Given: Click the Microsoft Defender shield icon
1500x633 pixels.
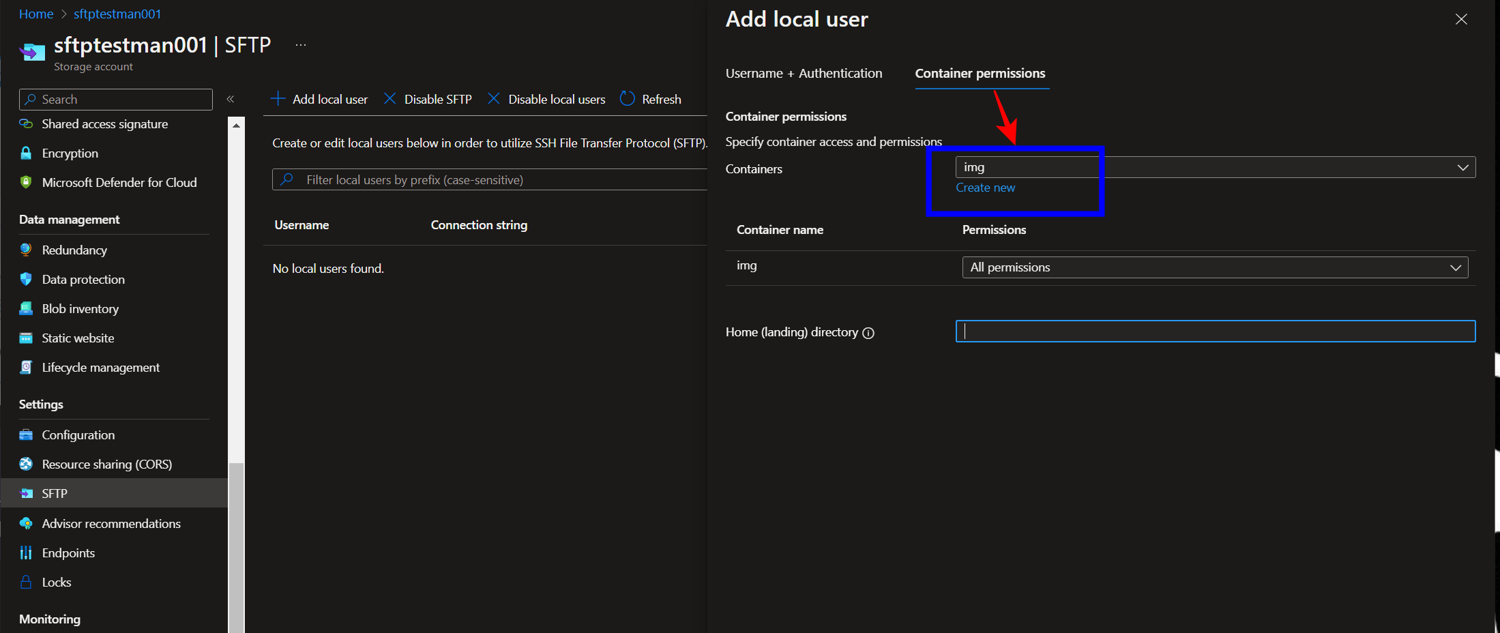Looking at the screenshot, I should 26,182.
